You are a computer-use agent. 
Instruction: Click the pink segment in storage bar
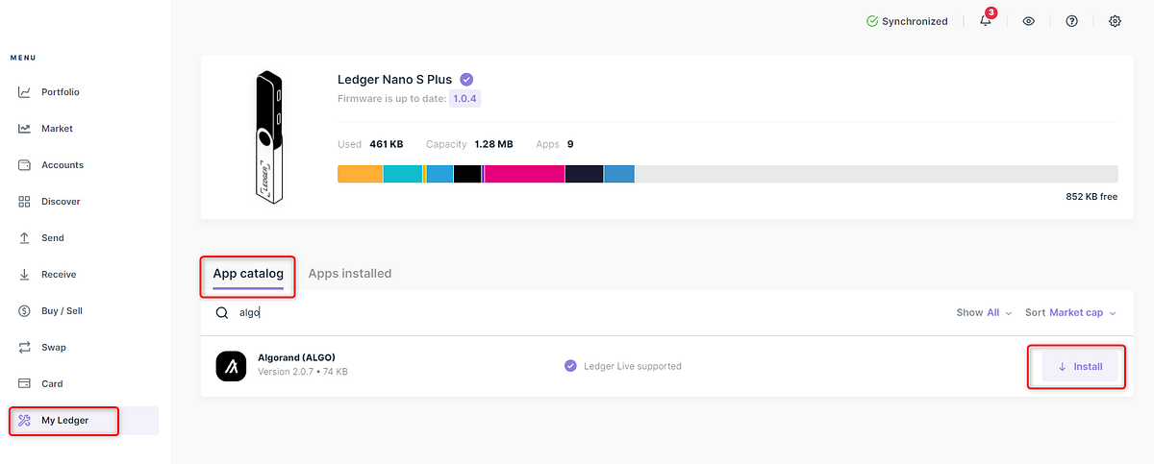coord(524,174)
